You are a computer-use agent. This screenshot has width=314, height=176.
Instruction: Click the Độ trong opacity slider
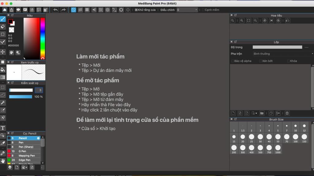click(x=277, y=47)
